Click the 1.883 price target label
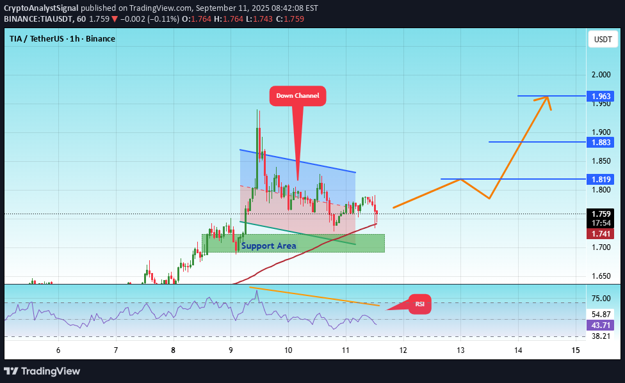The height and width of the screenshot is (383, 625). pyautogui.click(x=601, y=143)
